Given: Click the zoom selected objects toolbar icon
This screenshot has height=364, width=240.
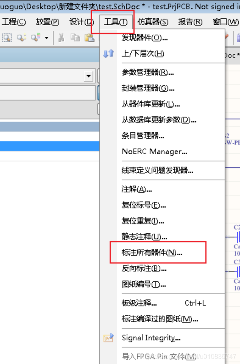Looking at the screenshot, I should (22, 38).
